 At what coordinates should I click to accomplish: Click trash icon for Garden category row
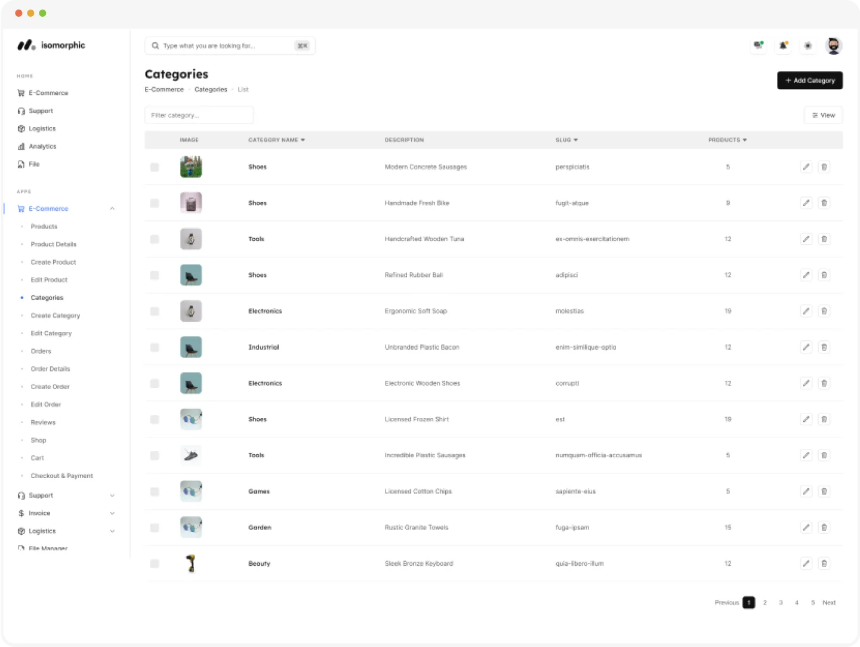click(x=824, y=528)
